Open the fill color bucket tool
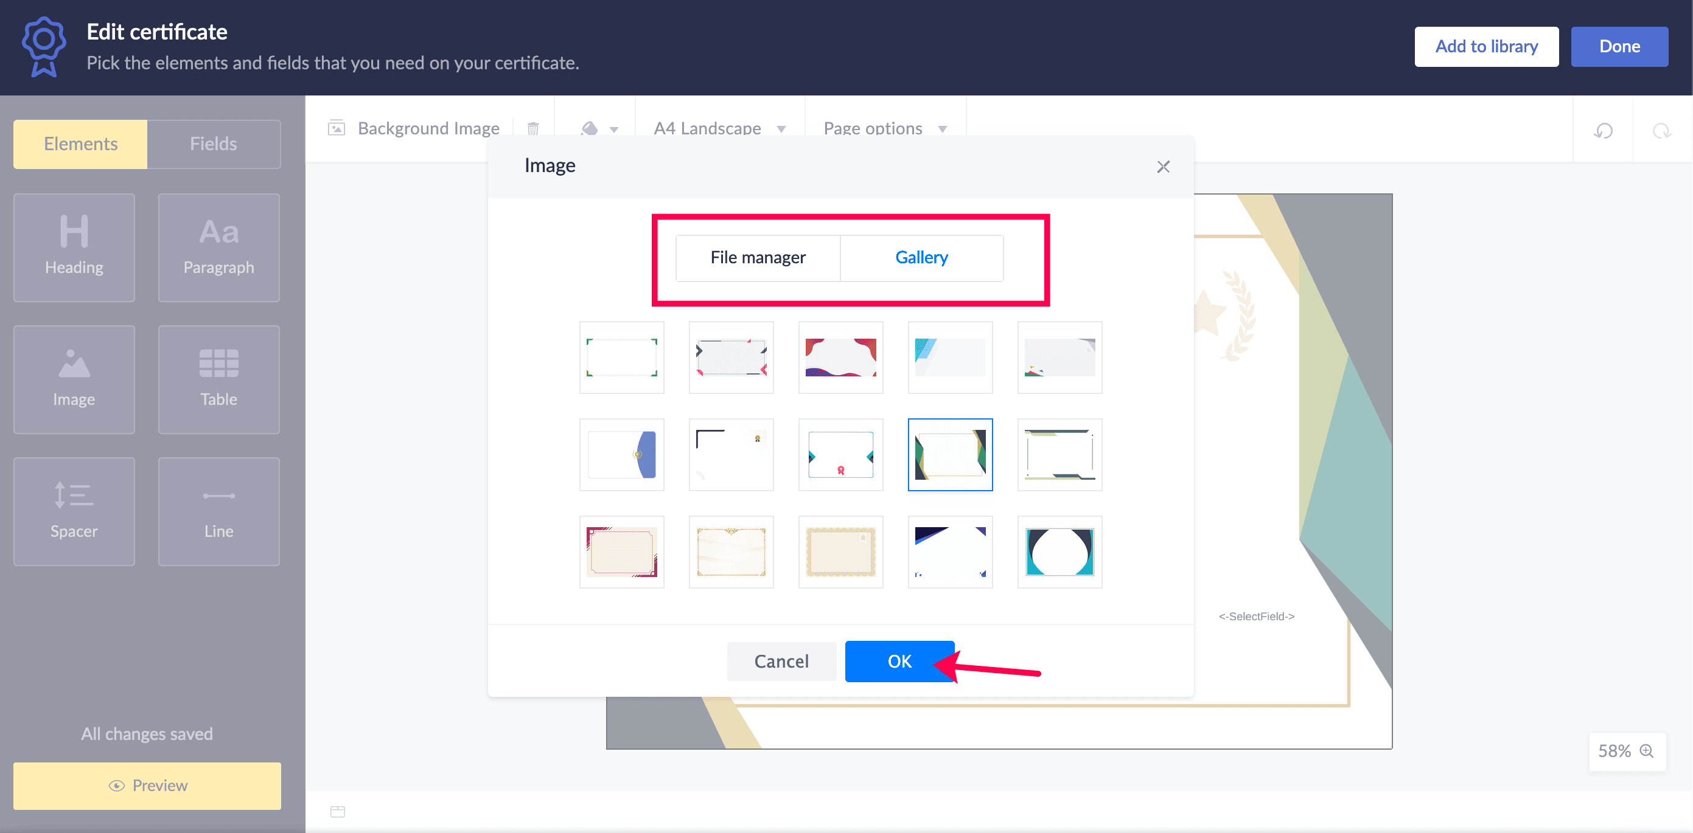This screenshot has height=833, width=1693. point(590,129)
